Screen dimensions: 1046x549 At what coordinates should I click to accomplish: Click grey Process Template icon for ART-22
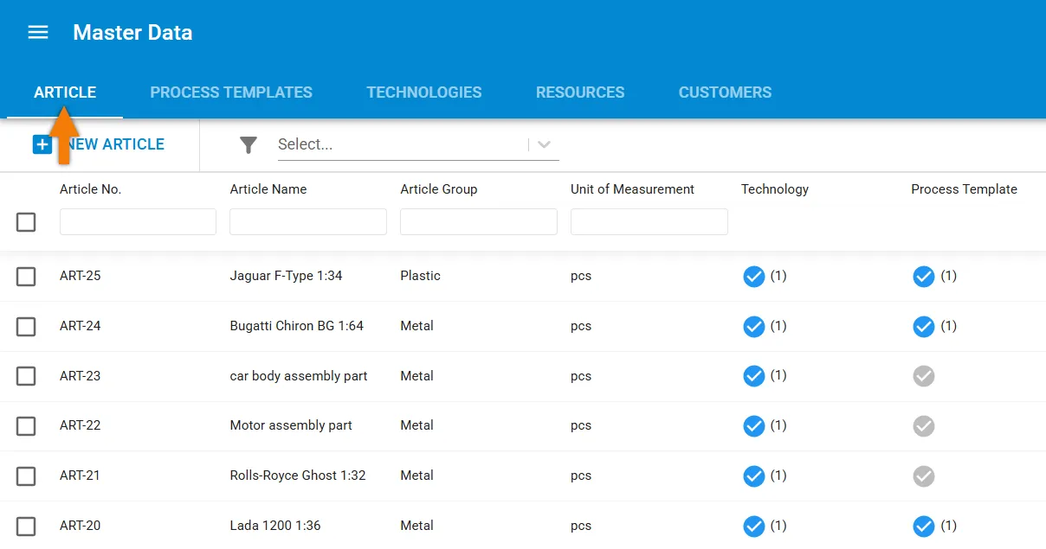pyautogui.click(x=924, y=426)
